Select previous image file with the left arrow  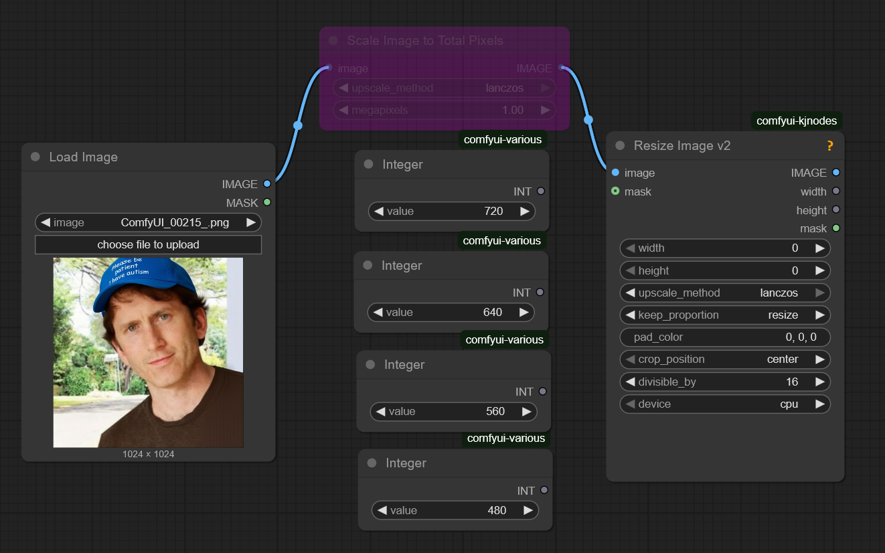(x=45, y=222)
